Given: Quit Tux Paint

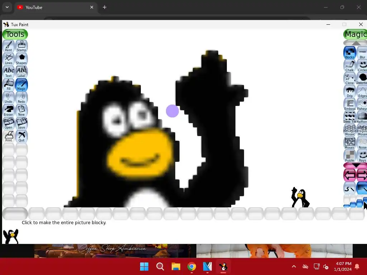Looking at the screenshot, I should click(x=22, y=136).
